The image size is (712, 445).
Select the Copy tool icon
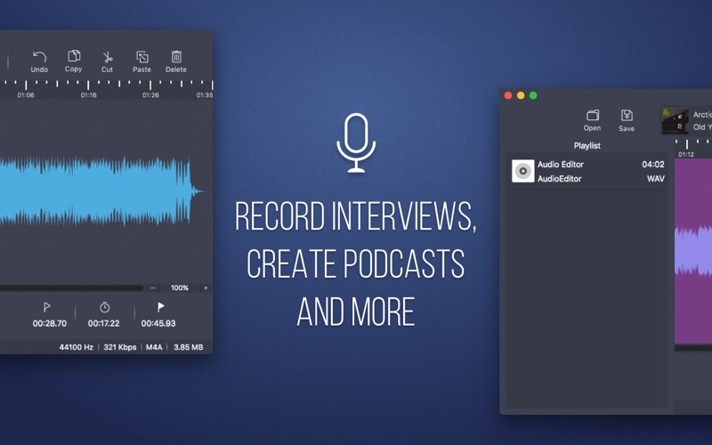coord(74,56)
